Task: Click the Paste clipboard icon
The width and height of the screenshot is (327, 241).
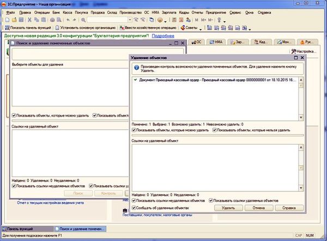Action: 44,20
